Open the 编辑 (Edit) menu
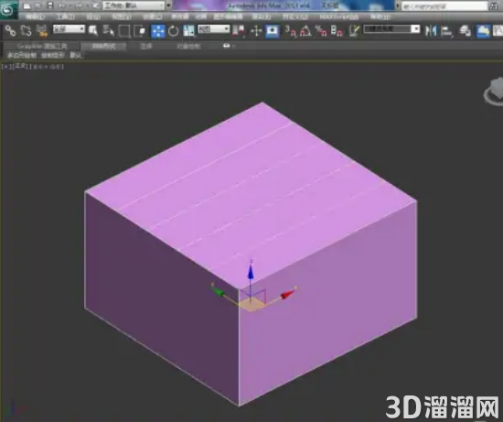503x422 pixels. 35,16
